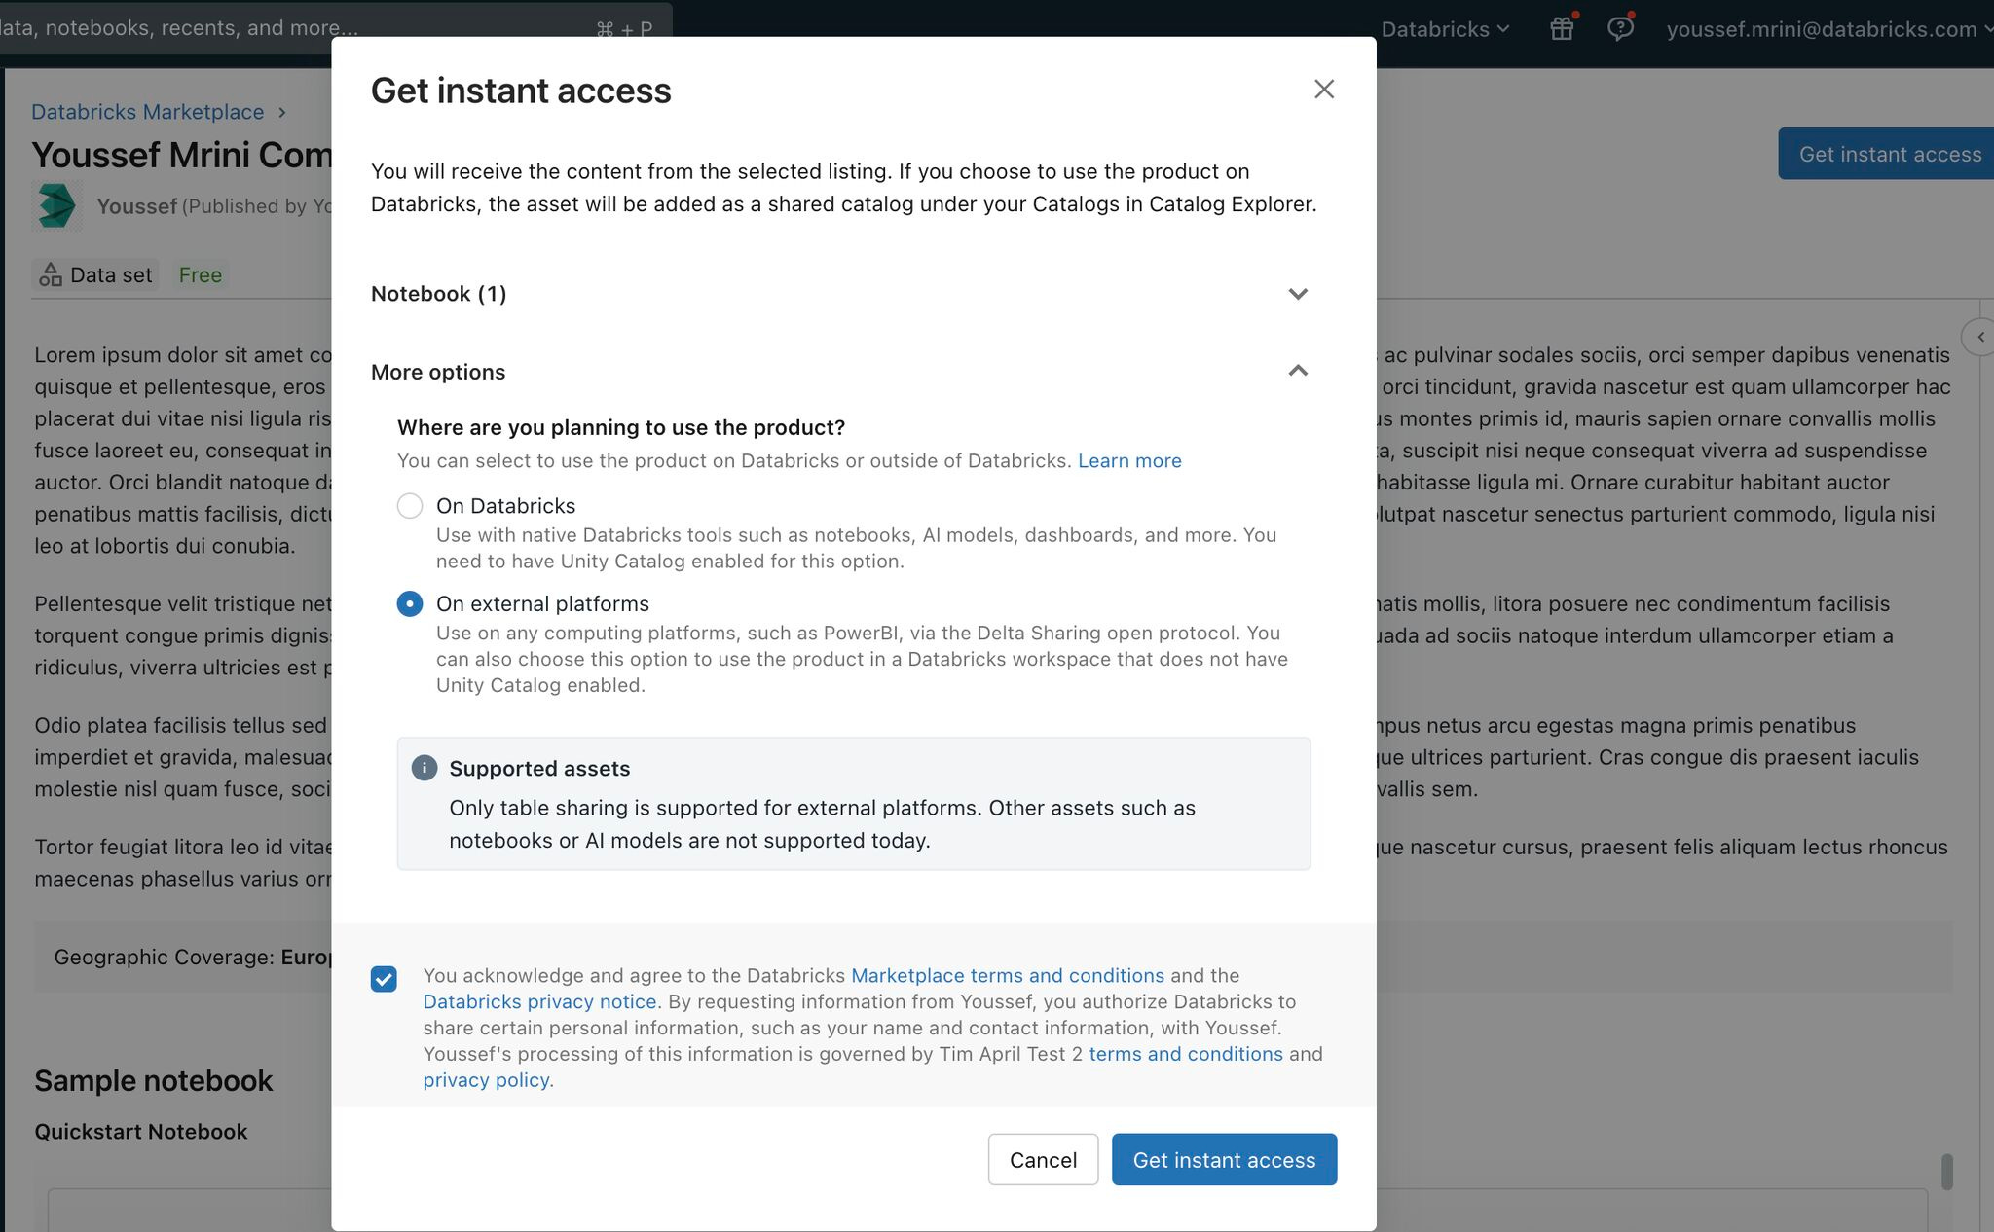Screen dimensions: 1994x1232
Task: Open provider's terms and conditions link
Action: [x=1186, y=1054]
